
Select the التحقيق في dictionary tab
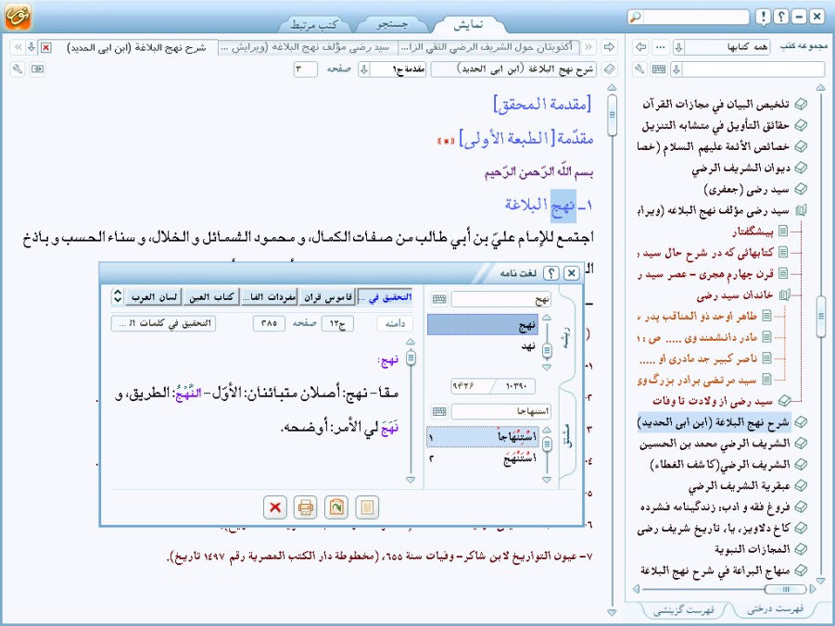tap(386, 297)
